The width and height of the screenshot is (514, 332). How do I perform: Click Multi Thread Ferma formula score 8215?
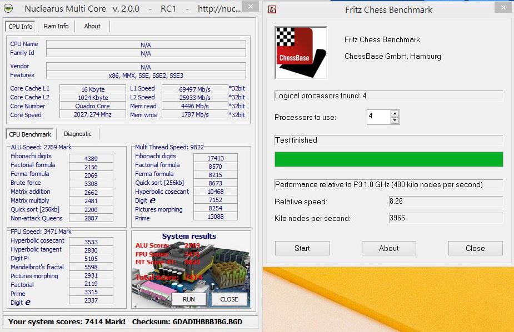(216, 175)
